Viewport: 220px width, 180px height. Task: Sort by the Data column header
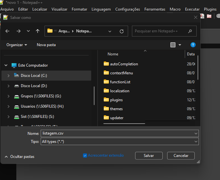(191, 54)
